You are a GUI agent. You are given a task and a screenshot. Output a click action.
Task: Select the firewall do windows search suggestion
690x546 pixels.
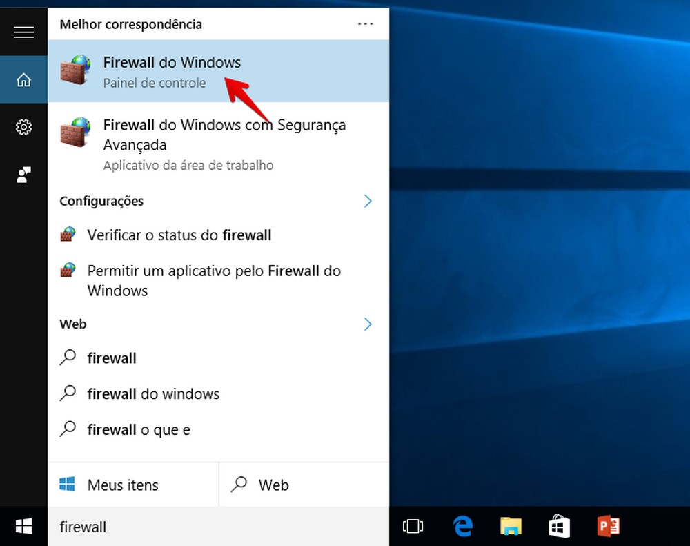tap(152, 393)
